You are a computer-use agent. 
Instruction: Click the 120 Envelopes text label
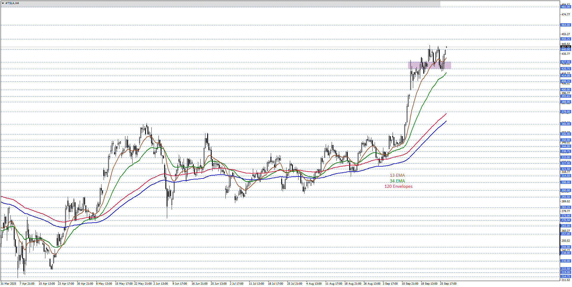pyautogui.click(x=398, y=187)
